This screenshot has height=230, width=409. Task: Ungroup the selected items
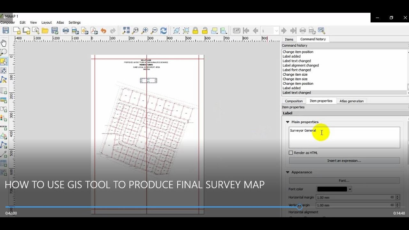pyautogui.click(x=186, y=31)
